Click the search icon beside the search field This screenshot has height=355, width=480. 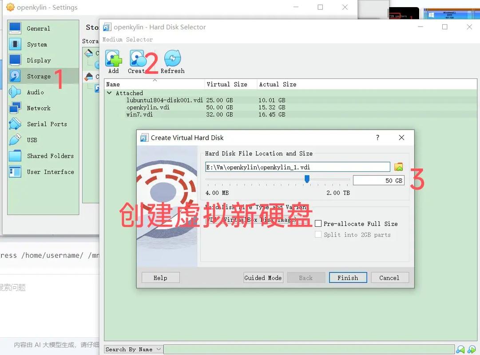click(x=460, y=349)
